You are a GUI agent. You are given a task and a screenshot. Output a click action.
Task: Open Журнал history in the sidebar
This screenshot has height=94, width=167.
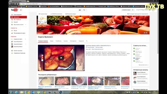[x=16, y=22]
